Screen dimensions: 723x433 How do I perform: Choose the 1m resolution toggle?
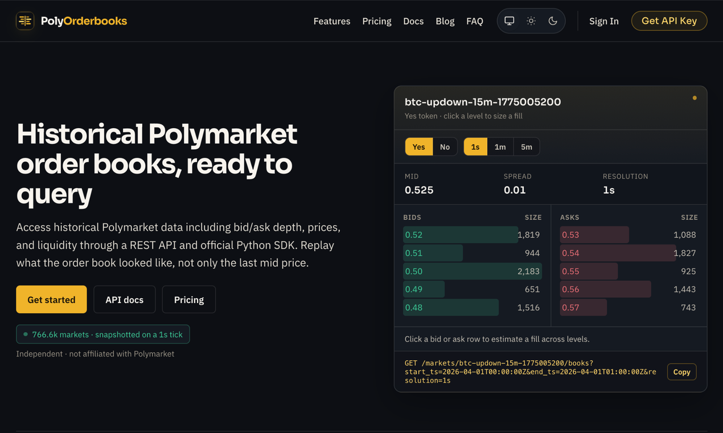500,147
